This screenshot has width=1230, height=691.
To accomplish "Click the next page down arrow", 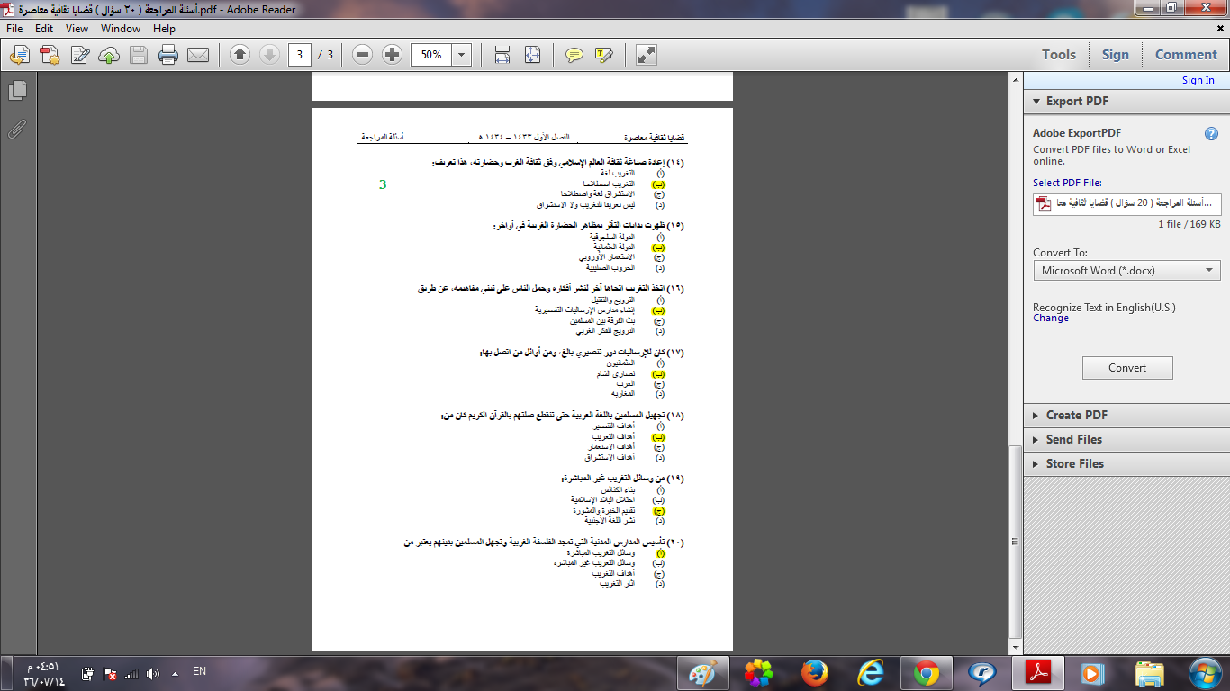I will click(269, 55).
